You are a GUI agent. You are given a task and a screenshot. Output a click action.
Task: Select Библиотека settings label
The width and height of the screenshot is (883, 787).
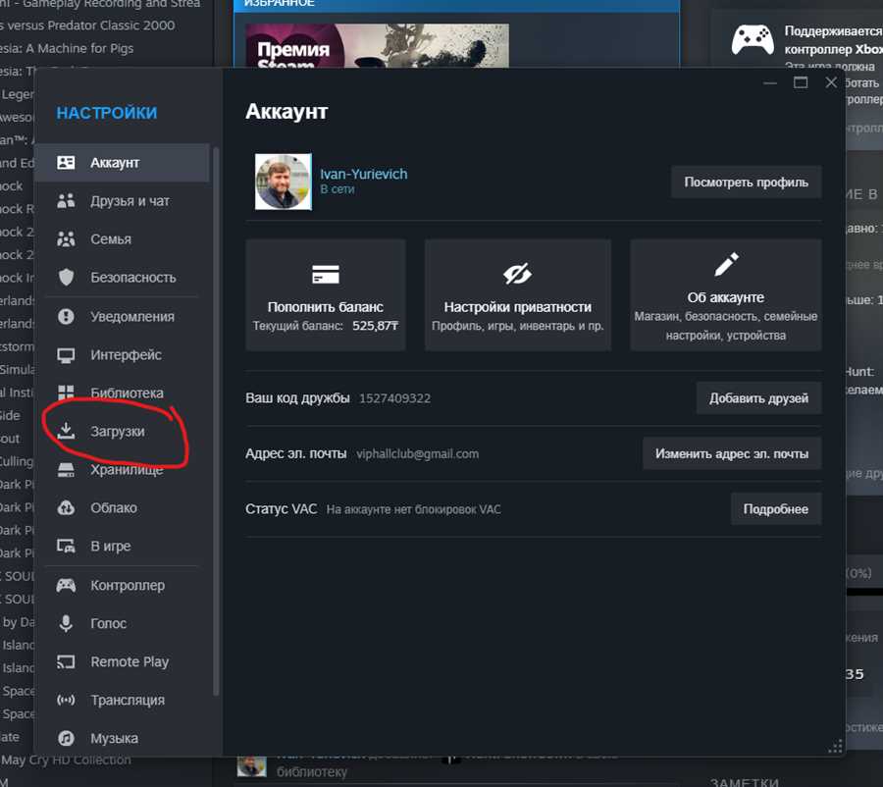127,393
